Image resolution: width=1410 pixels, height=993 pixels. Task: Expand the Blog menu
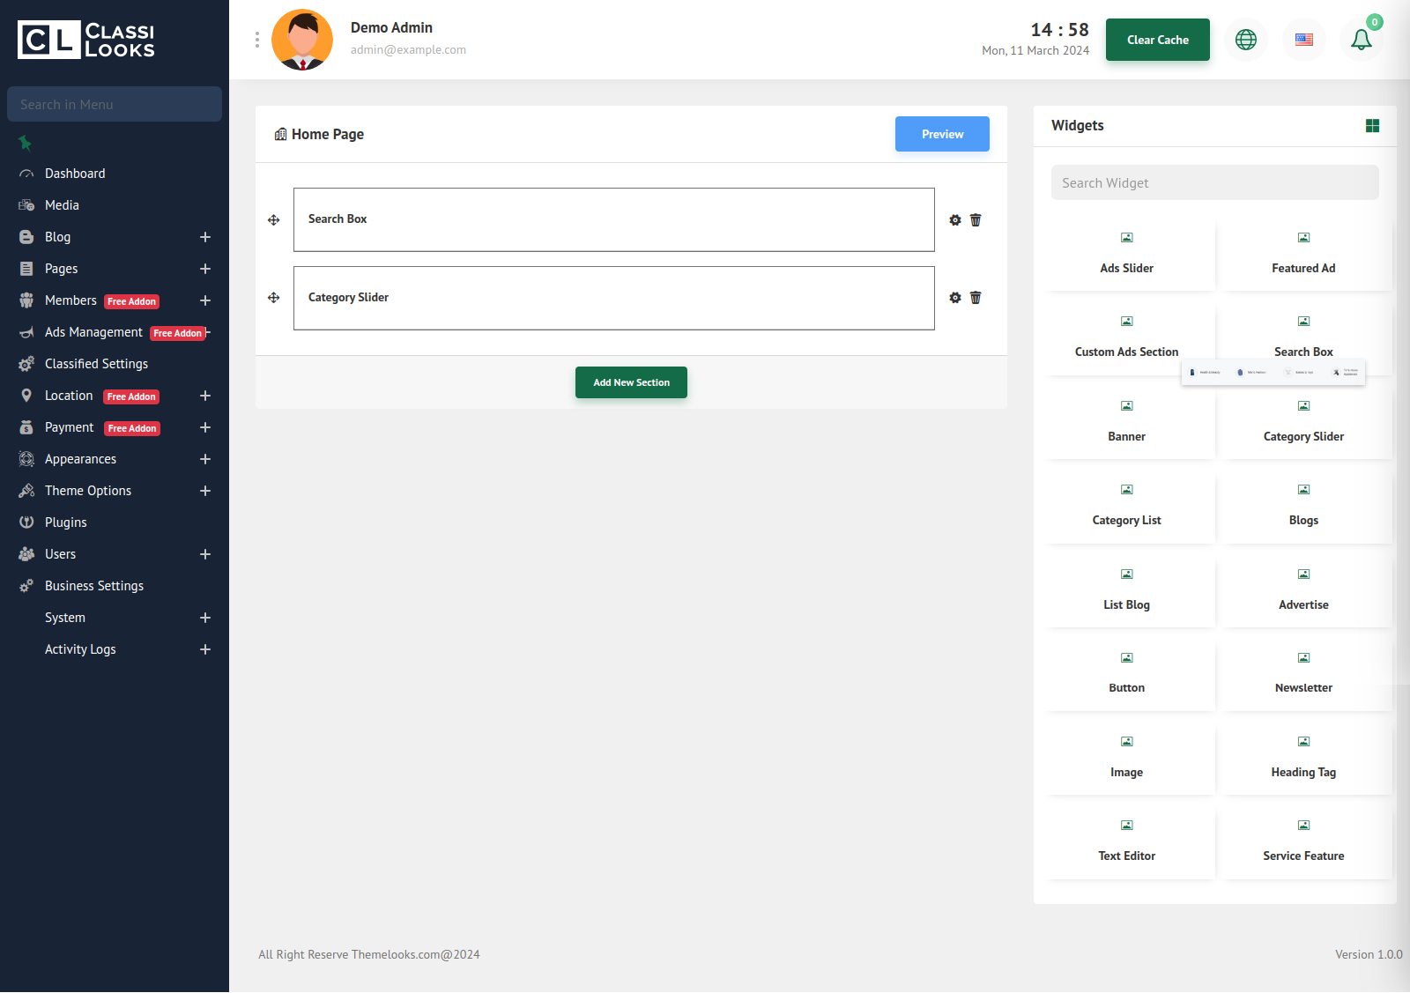tap(205, 237)
